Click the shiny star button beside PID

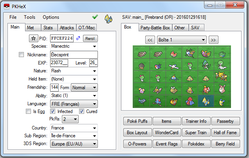pyautogui.click(x=34, y=38)
